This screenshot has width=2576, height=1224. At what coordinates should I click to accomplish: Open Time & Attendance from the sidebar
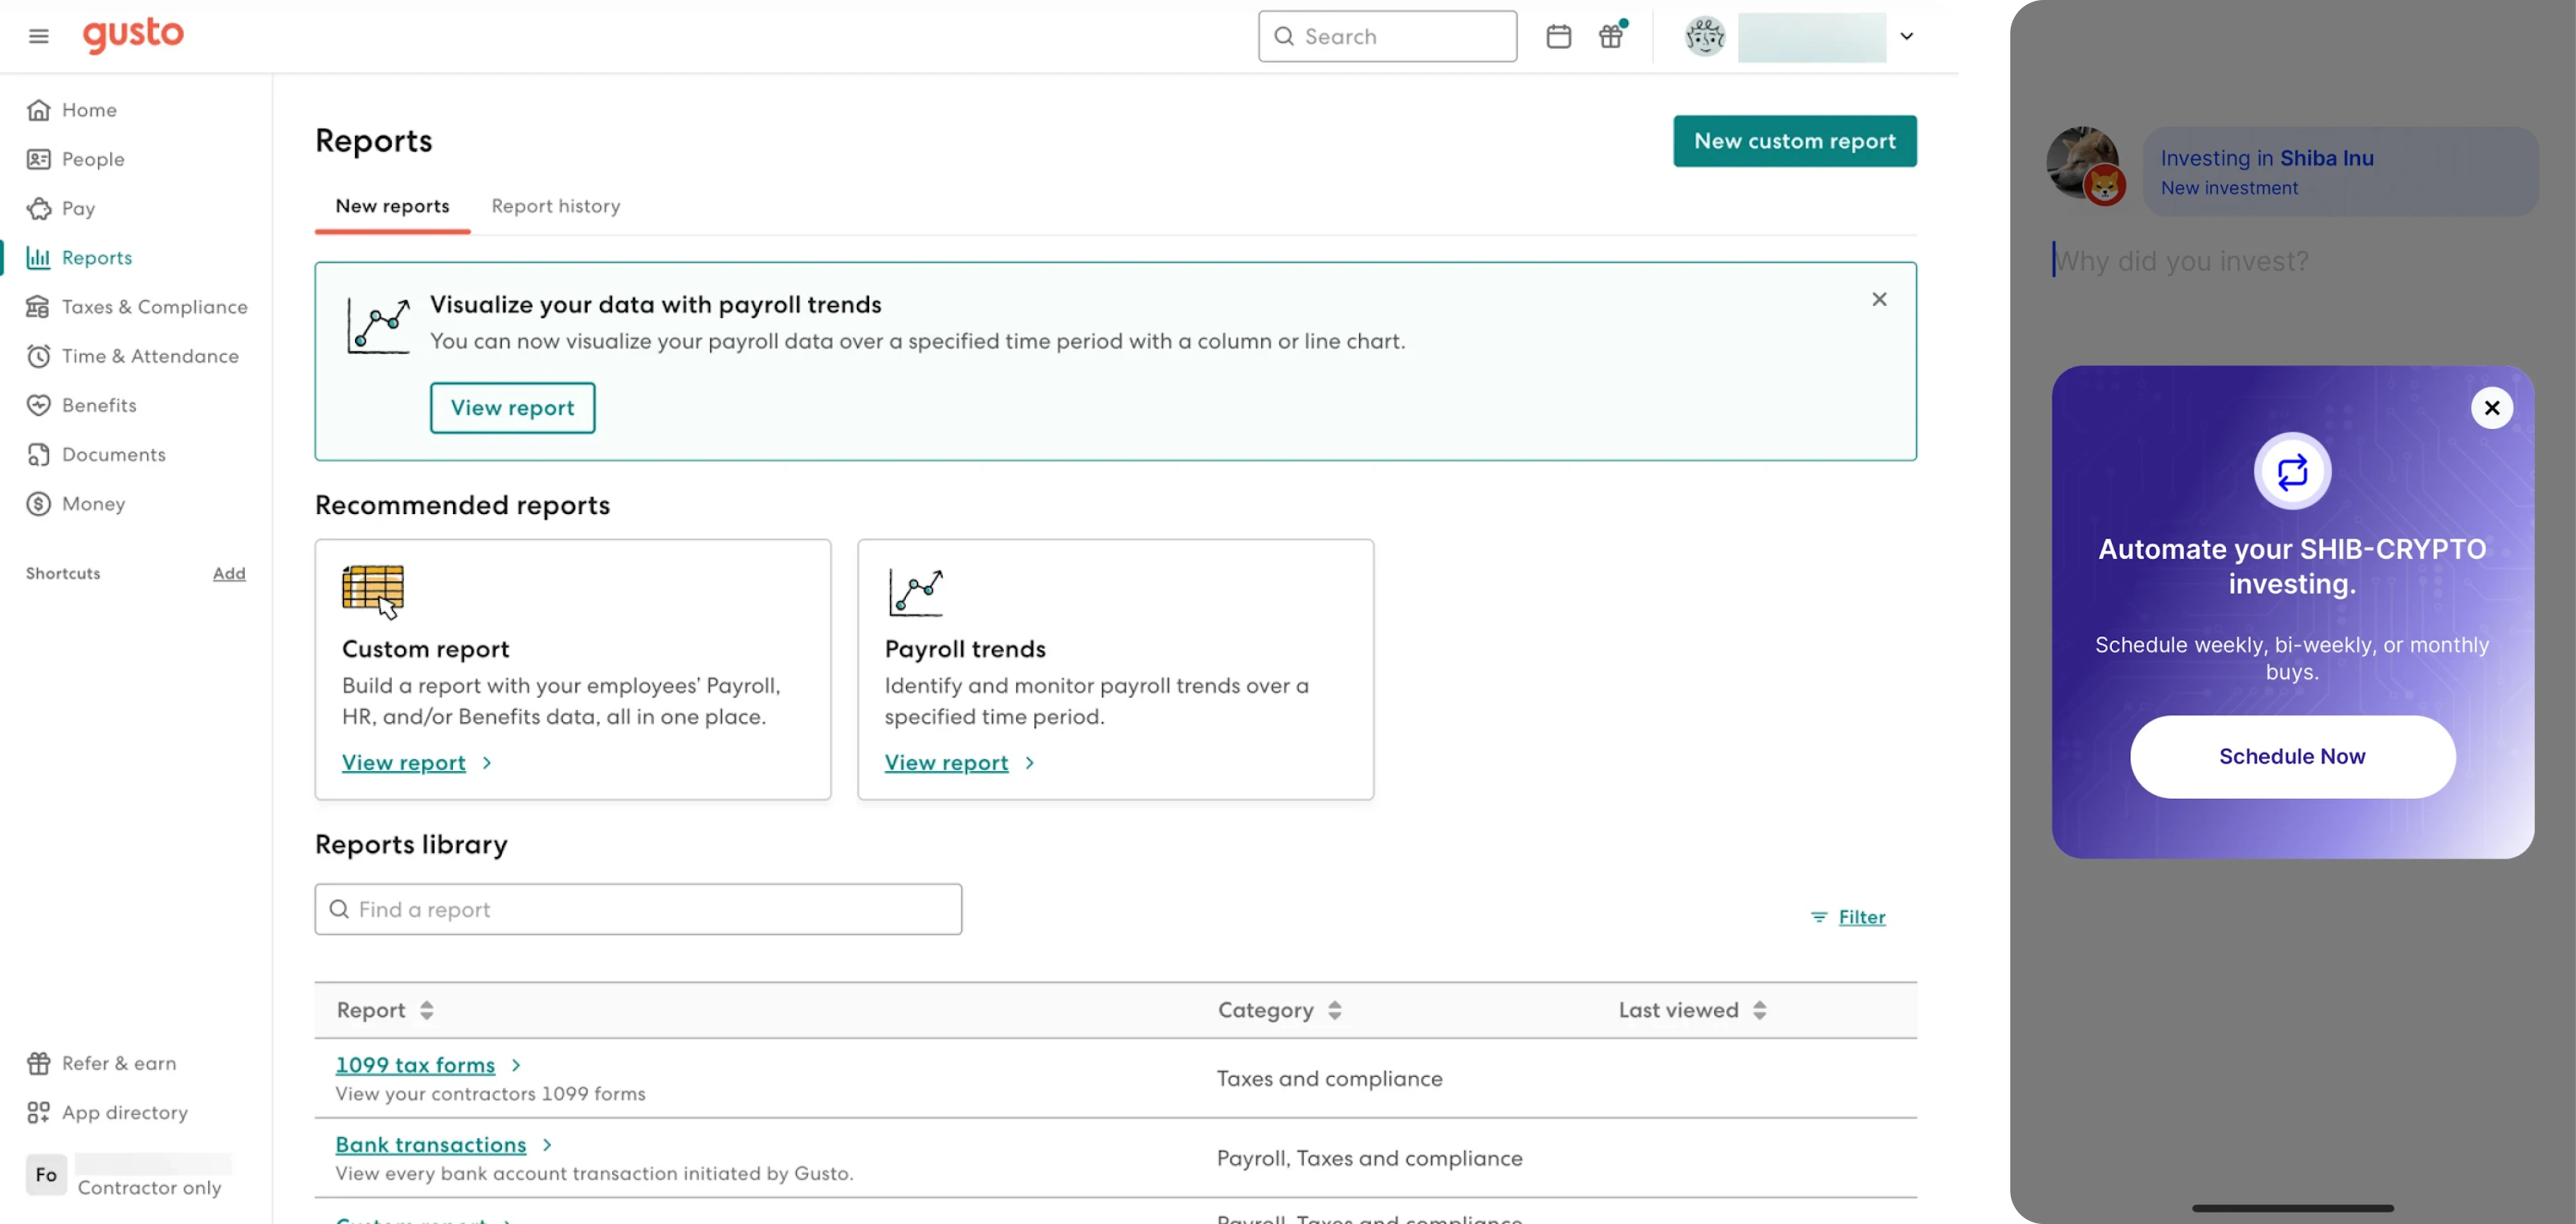click(x=150, y=355)
